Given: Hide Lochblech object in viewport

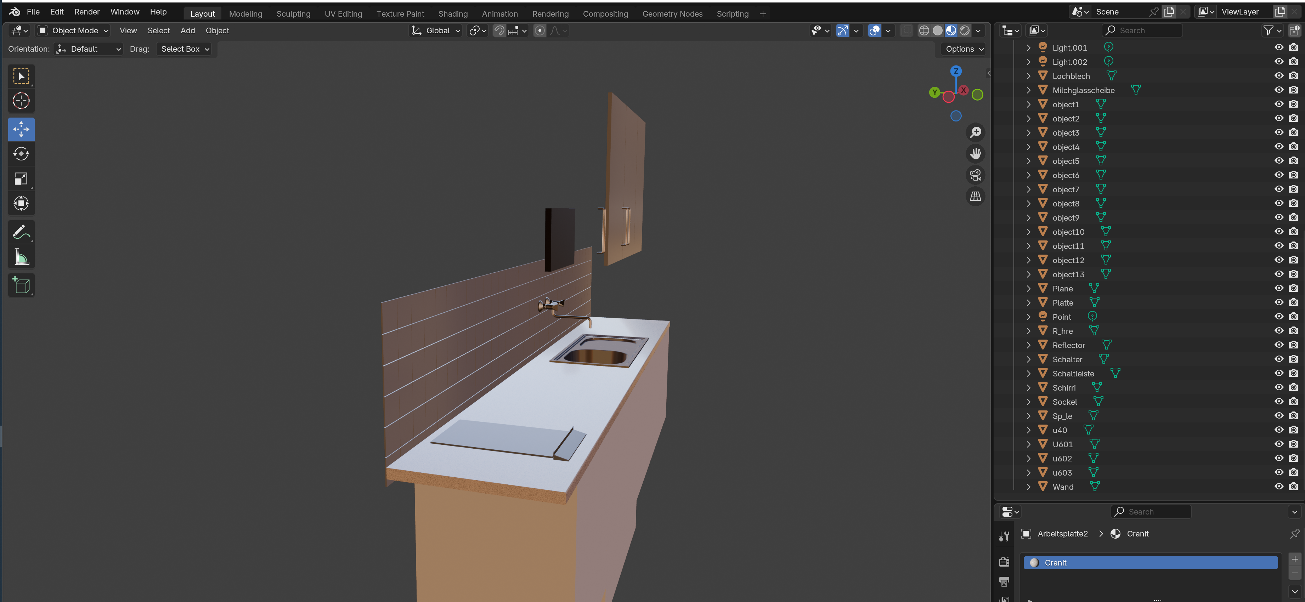Looking at the screenshot, I should point(1279,76).
